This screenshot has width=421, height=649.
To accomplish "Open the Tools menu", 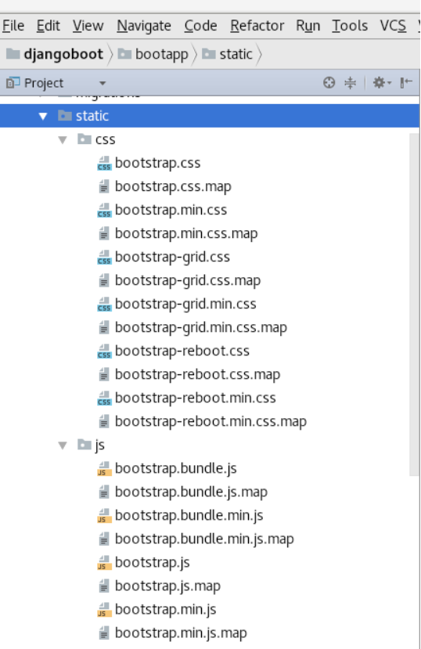I will point(350,26).
